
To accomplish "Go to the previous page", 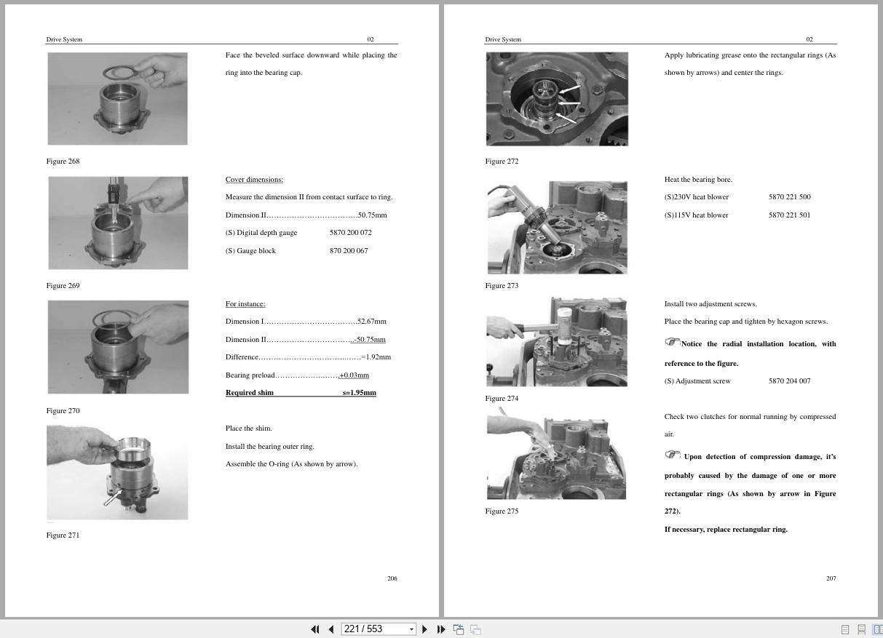I will 331,629.
